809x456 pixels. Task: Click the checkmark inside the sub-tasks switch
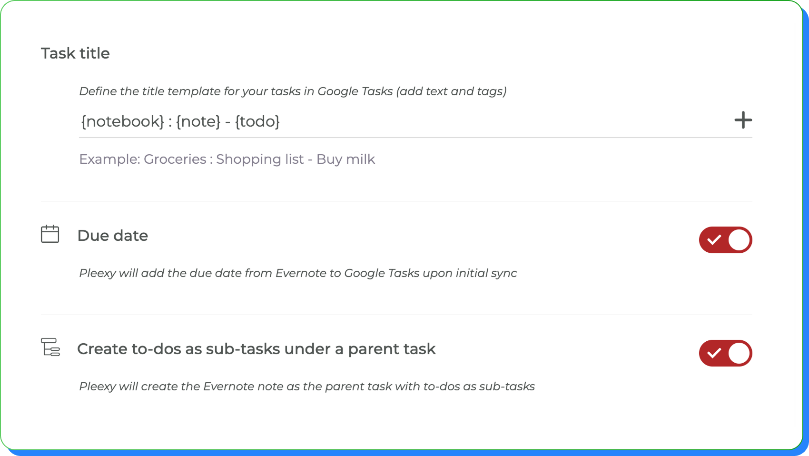point(714,353)
